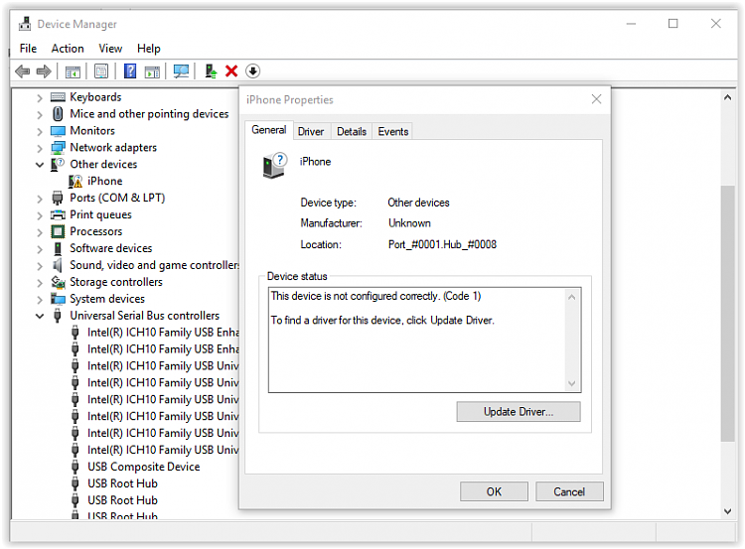
Task: Click the Device Manager scrollbar thumb
Action: pos(727,314)
